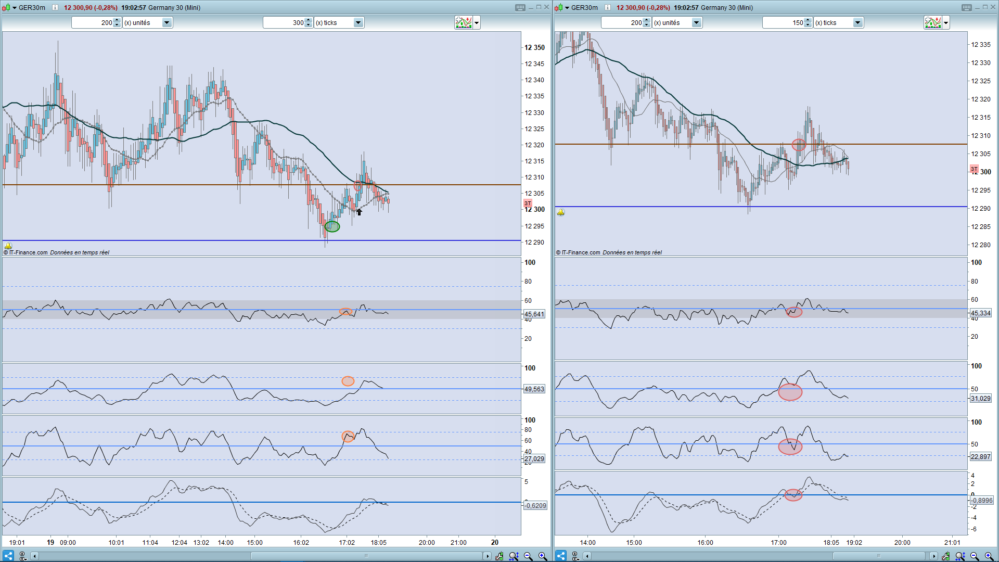This screenshot has height=562, width=999.
Task: Click the keyboard icon in left title bar
Action: (x=520, y=7)
